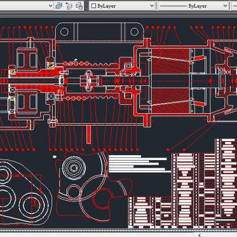Click the horizontal scrollbar left arrow
Image resolution: width=237 pixels, height=237 pixels.
click(x=200, y=235)
